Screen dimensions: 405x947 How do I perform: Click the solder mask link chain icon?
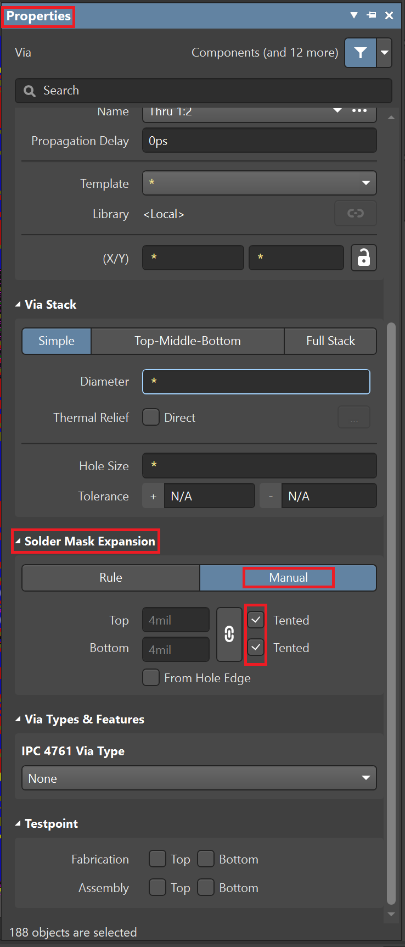[x=229, y=634]
